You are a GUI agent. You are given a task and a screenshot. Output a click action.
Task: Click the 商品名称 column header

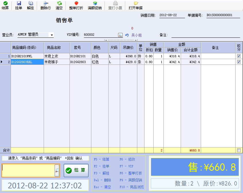57,48
